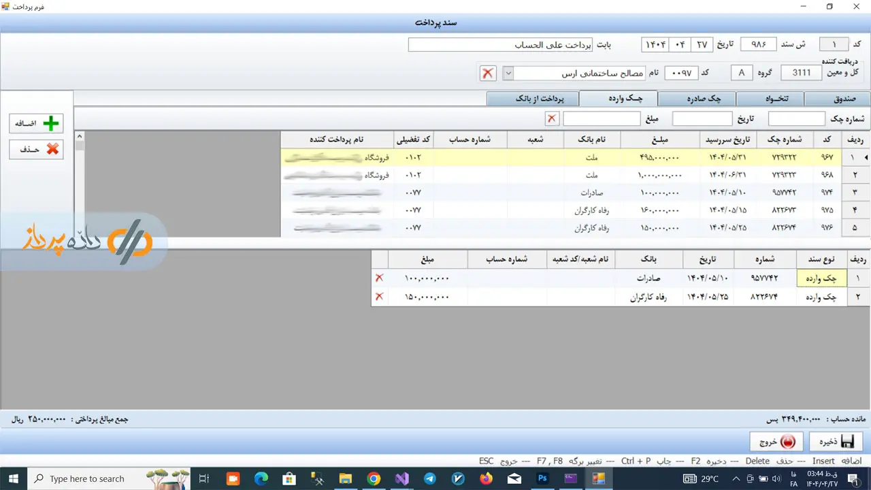Go to the پرداخت از بانک tab

tap(532, 99)
